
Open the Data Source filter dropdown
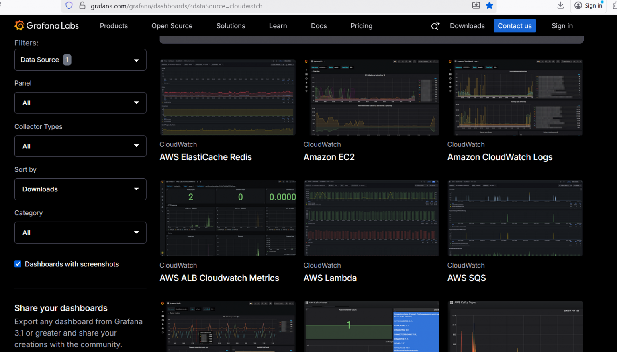[x=80, y=60]
